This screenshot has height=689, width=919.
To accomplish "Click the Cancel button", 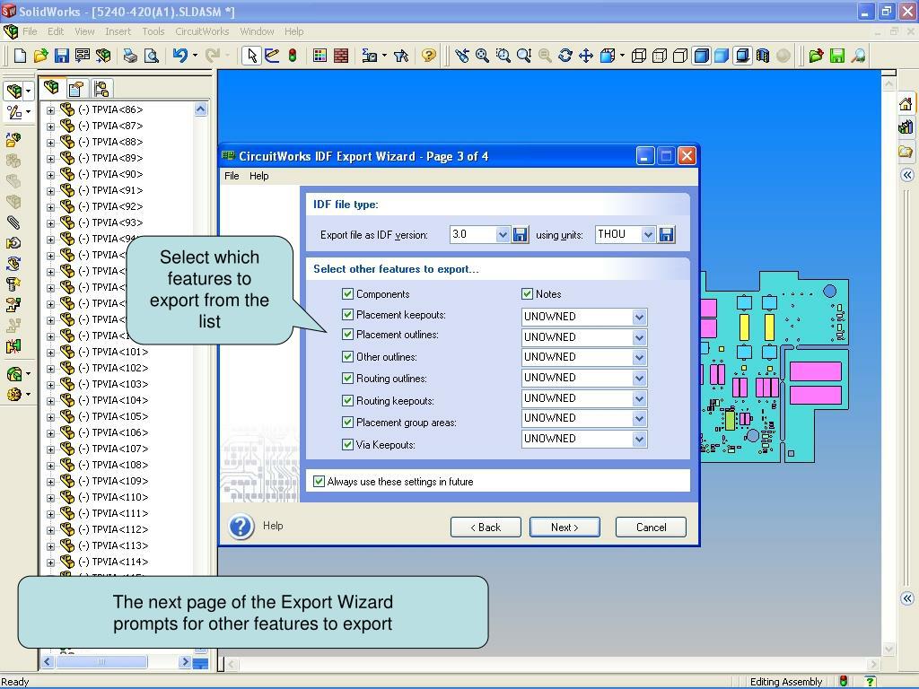I will tap(651, 528).
